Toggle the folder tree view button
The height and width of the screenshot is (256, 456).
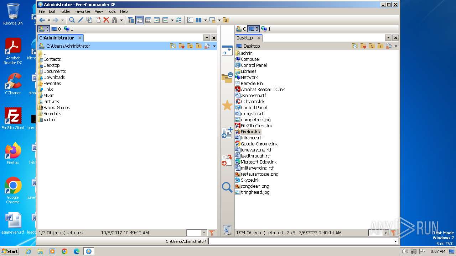(x=131, y=20)
